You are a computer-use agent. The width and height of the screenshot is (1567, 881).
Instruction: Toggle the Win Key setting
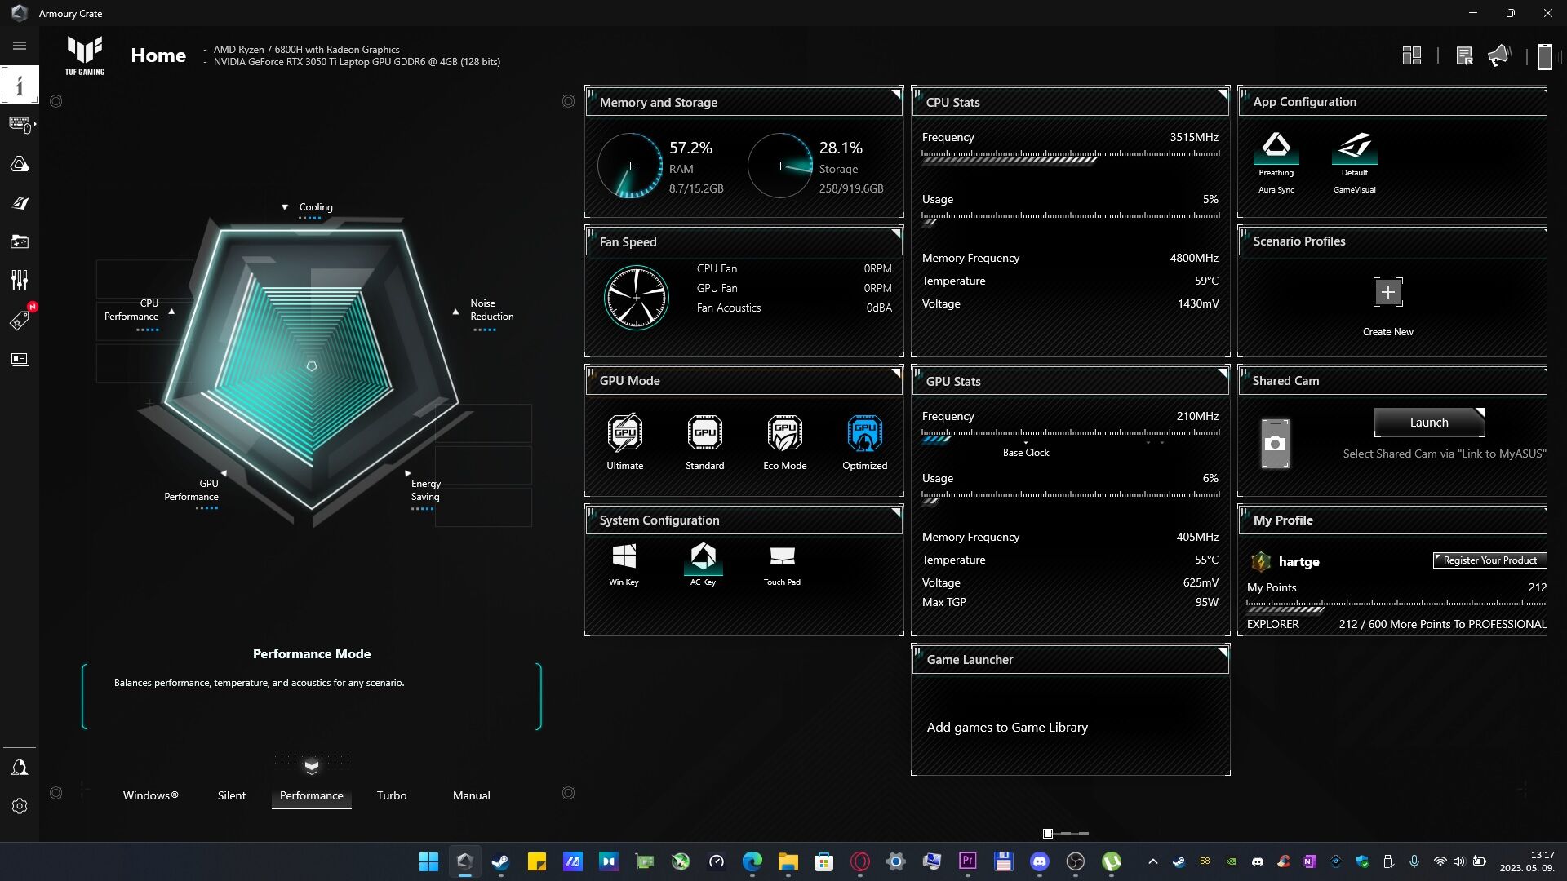[x=624, y=564]
